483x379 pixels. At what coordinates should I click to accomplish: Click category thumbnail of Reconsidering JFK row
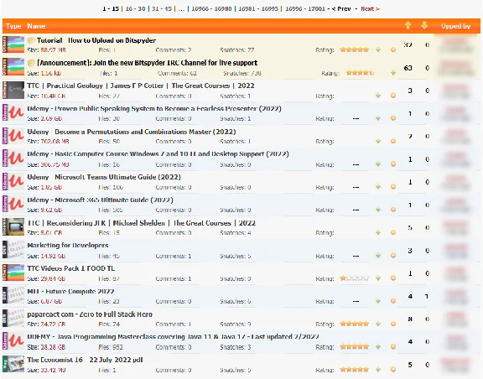click(13, 227)
